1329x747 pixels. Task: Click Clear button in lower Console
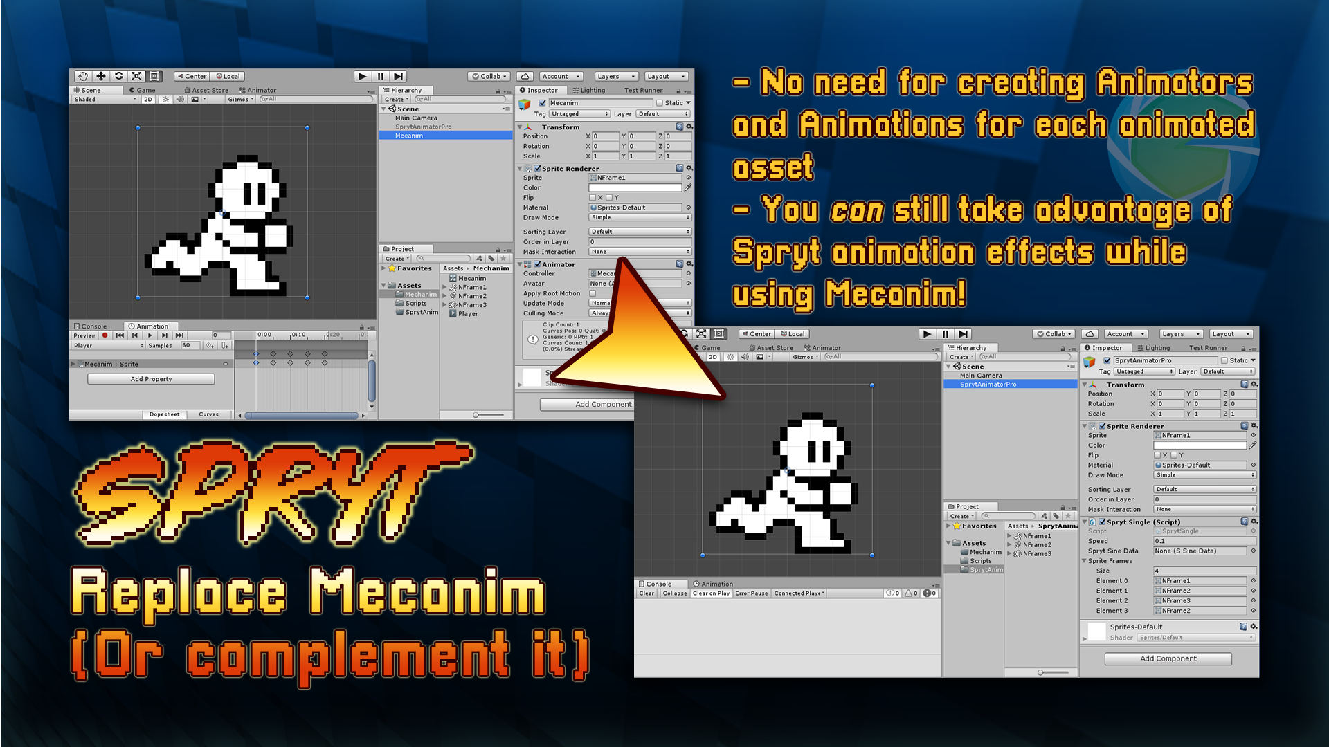tap(647, 593)
